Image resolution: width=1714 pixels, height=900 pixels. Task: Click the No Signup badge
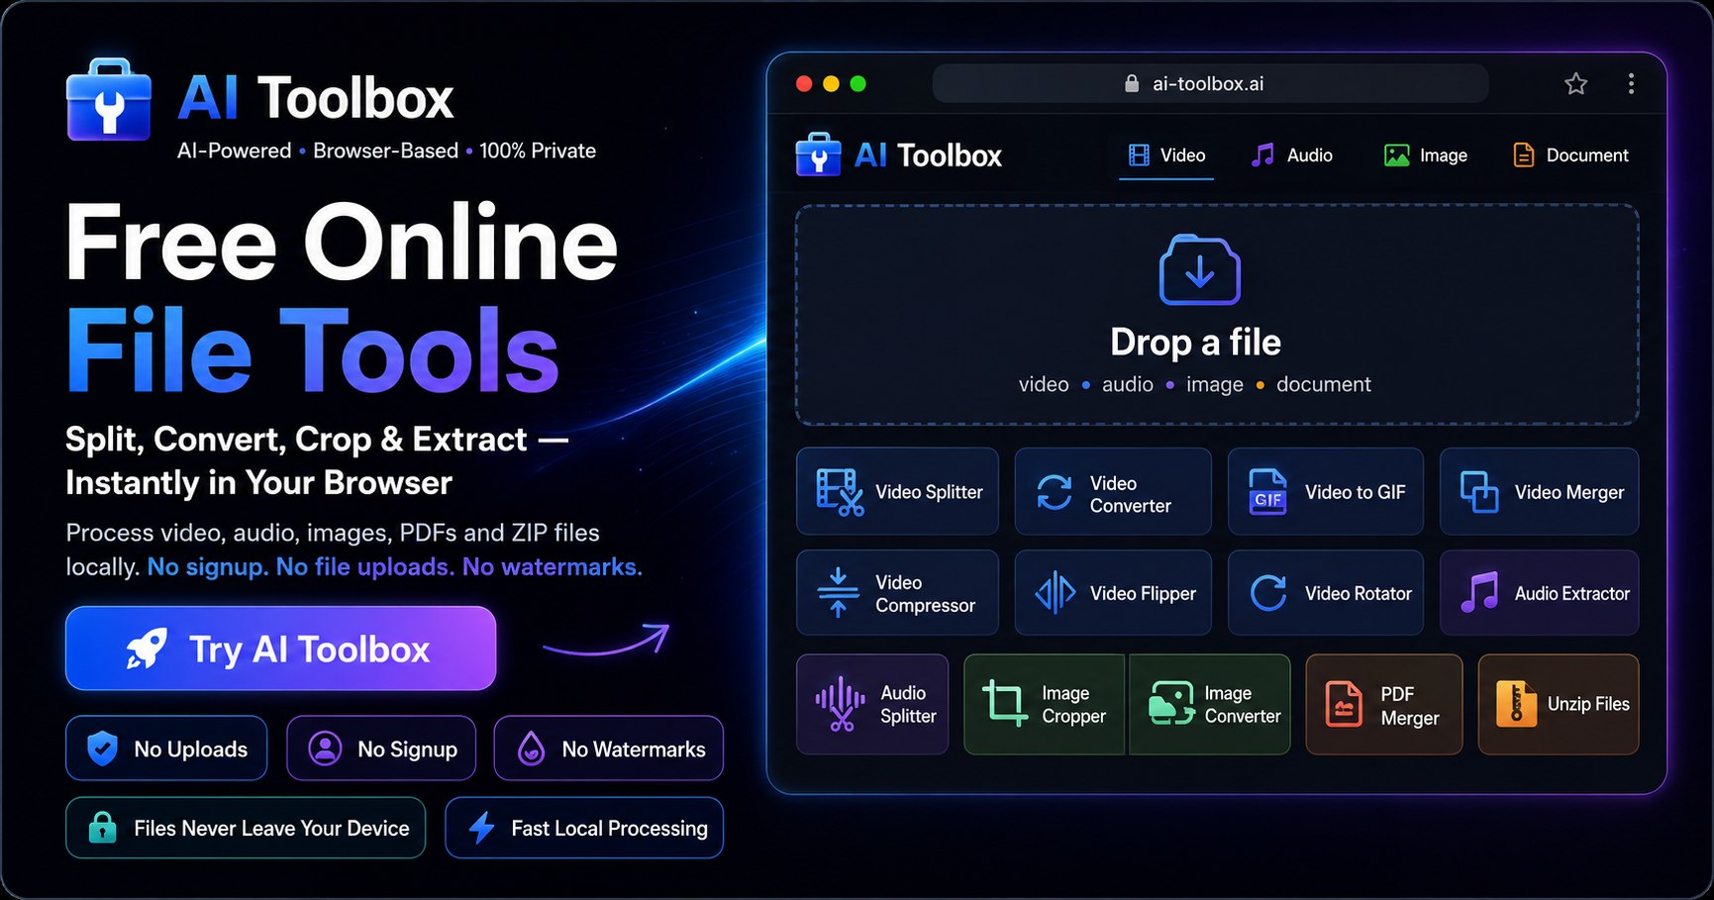(381, 749)
